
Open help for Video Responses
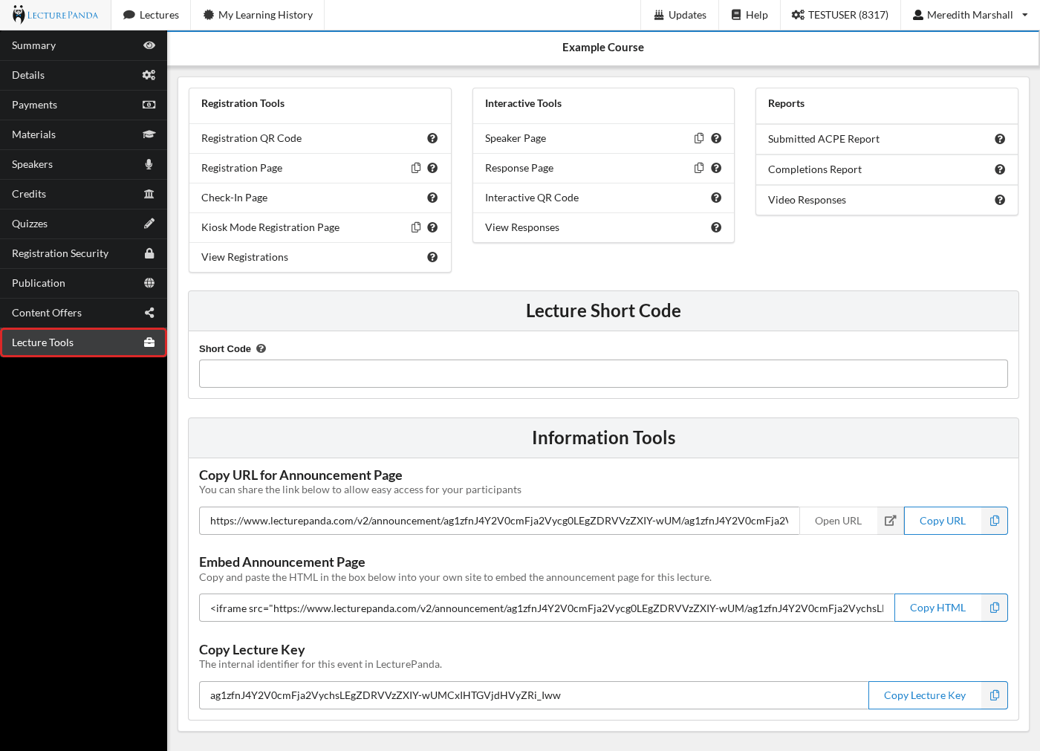1000,200
